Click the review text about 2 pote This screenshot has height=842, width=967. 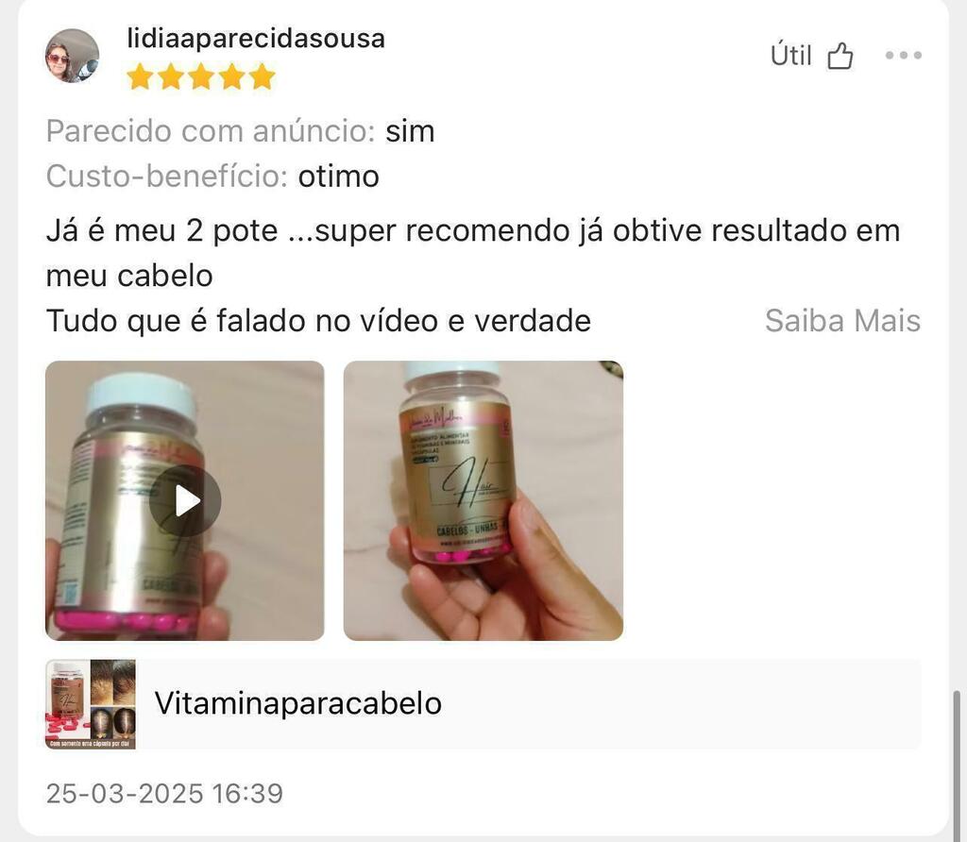(x=473, y=253)
